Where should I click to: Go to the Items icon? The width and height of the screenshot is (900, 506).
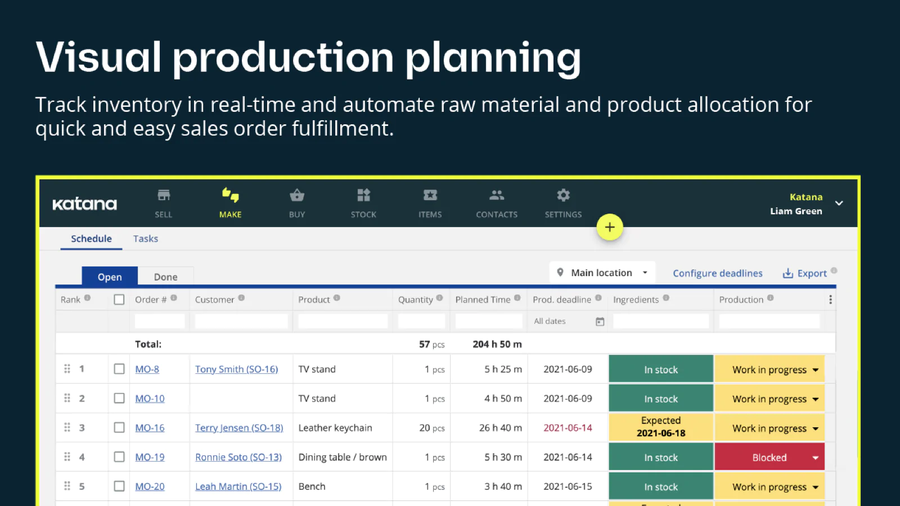coord(430,196)
